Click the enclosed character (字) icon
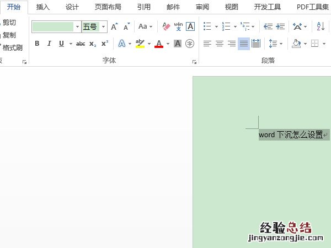 click(x=190, y=44)
